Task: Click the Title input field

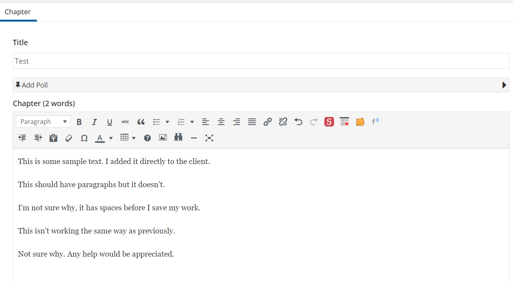Action: (x=261, y=61)
